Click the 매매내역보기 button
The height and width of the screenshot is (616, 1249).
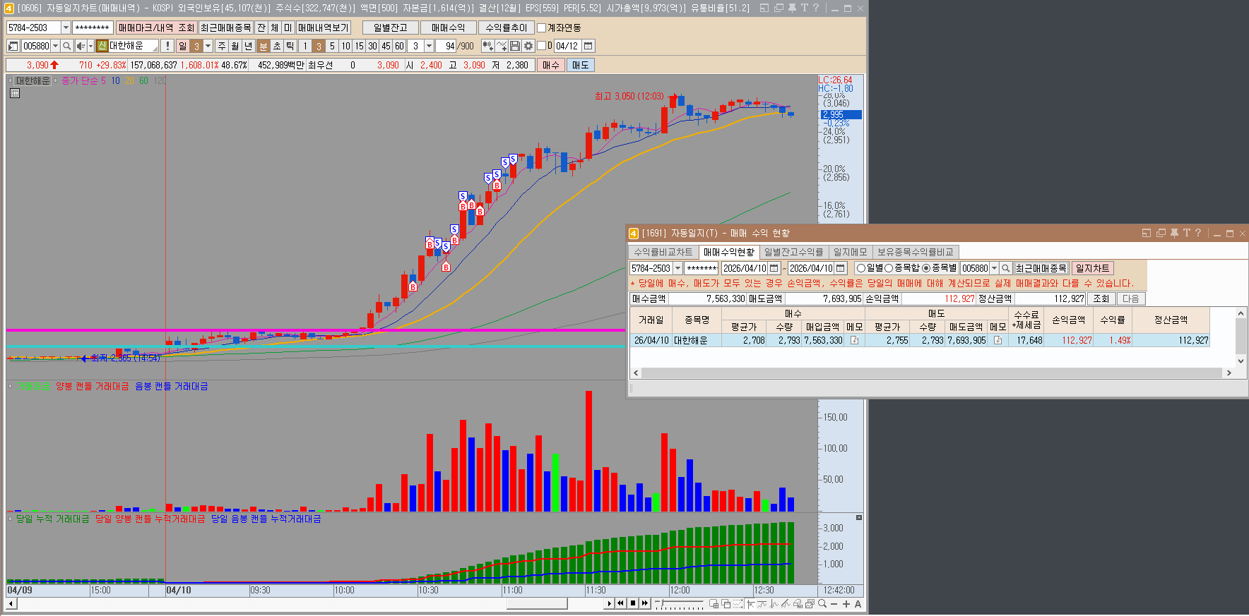pos(324,28)
